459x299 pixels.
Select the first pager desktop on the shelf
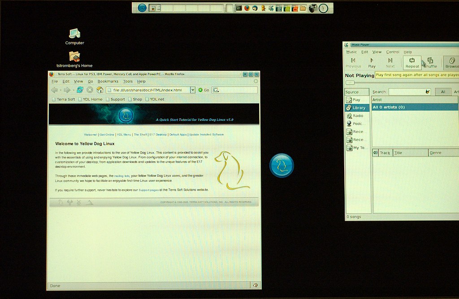[155, 8]
